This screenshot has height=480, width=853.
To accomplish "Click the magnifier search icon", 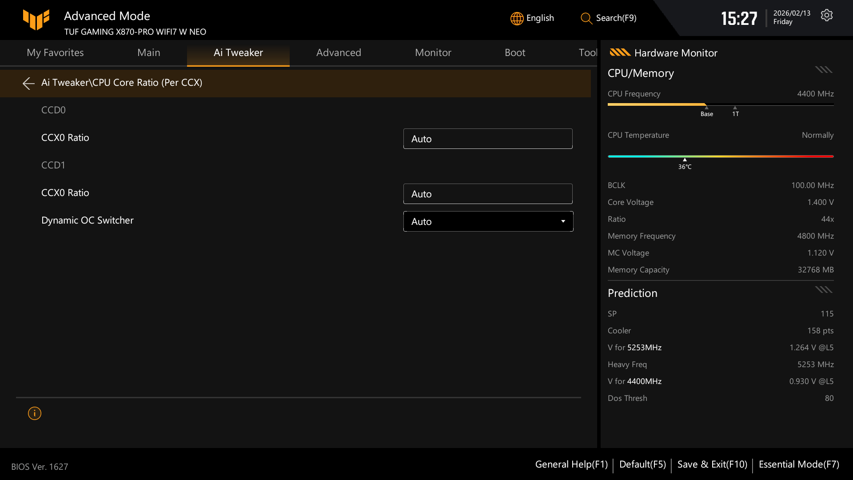I will point(586,18).
